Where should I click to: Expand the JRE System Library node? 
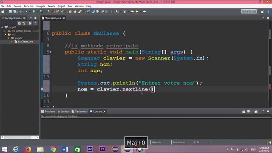point(5,31)
